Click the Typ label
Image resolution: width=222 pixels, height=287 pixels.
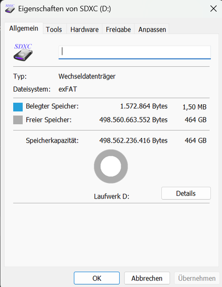pos(20,76)
